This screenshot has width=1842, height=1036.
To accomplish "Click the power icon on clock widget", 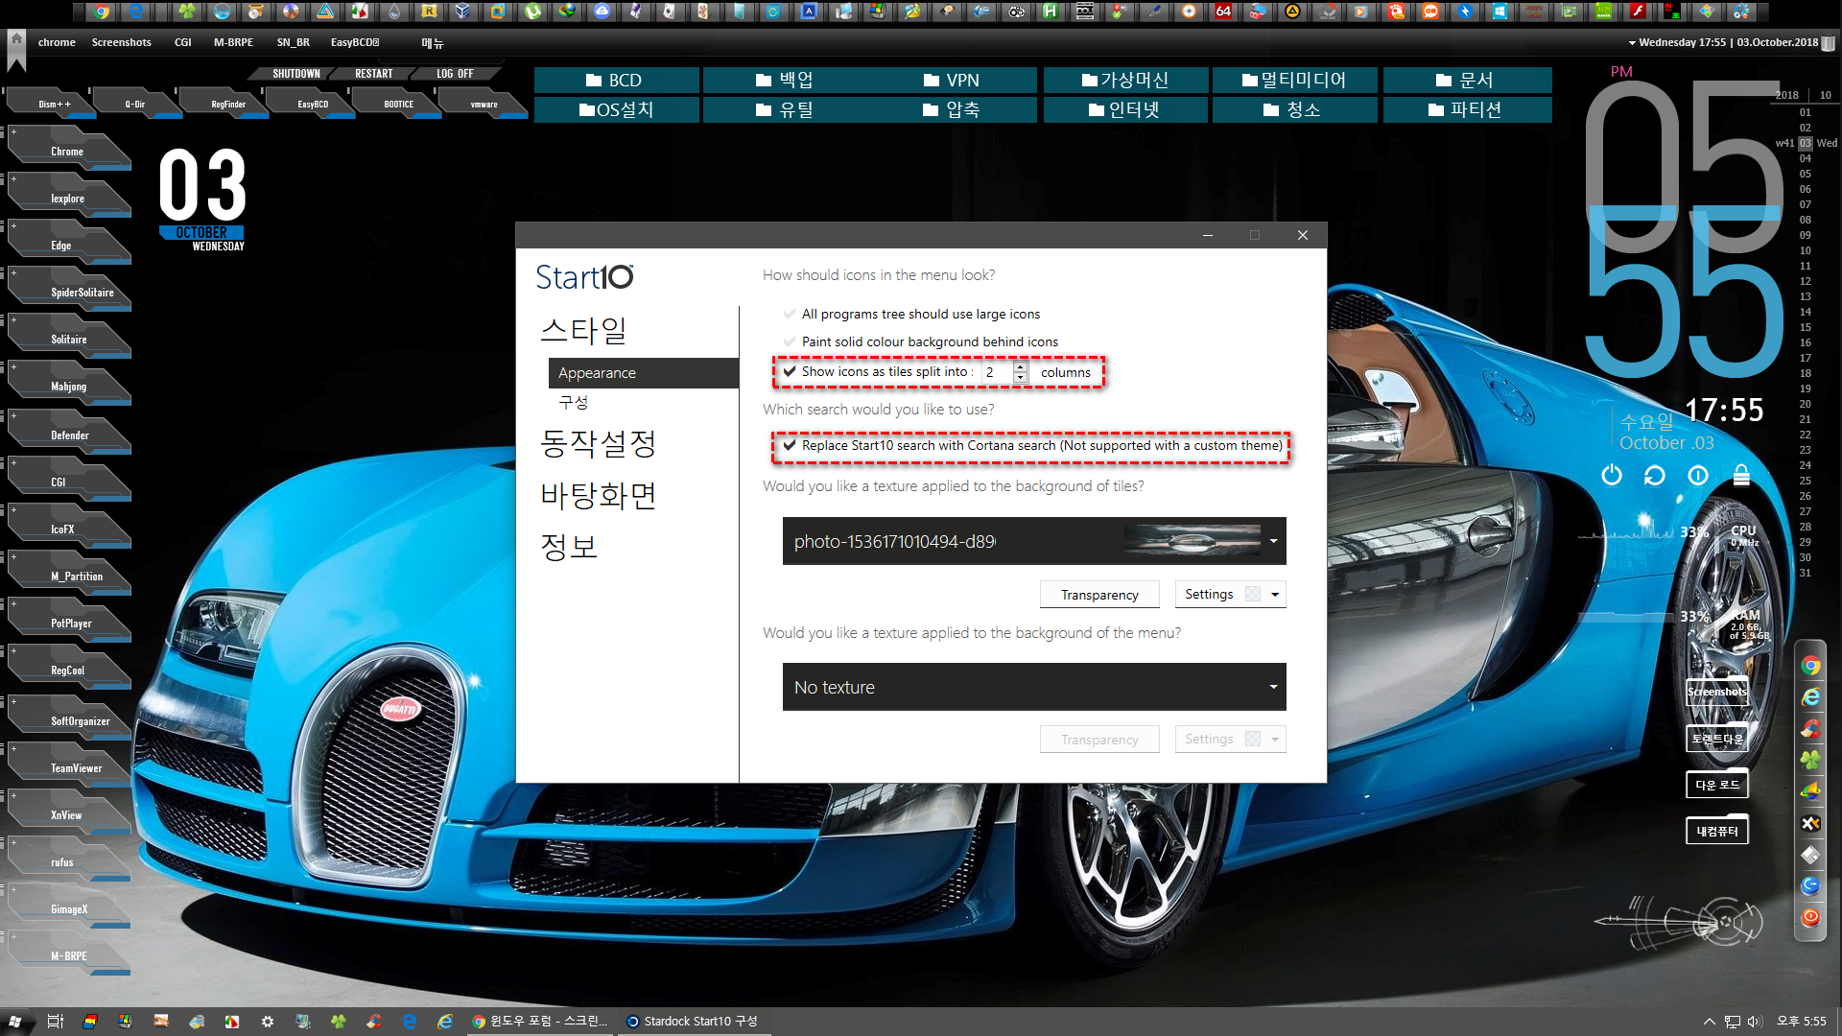I will (x=1612, y=475).
